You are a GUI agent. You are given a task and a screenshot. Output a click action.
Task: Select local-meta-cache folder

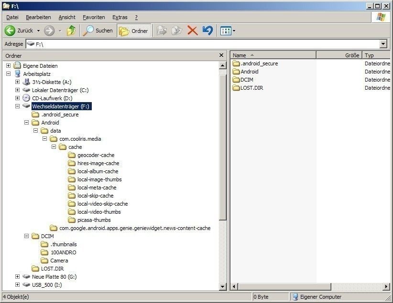click(x=92, y=188)
